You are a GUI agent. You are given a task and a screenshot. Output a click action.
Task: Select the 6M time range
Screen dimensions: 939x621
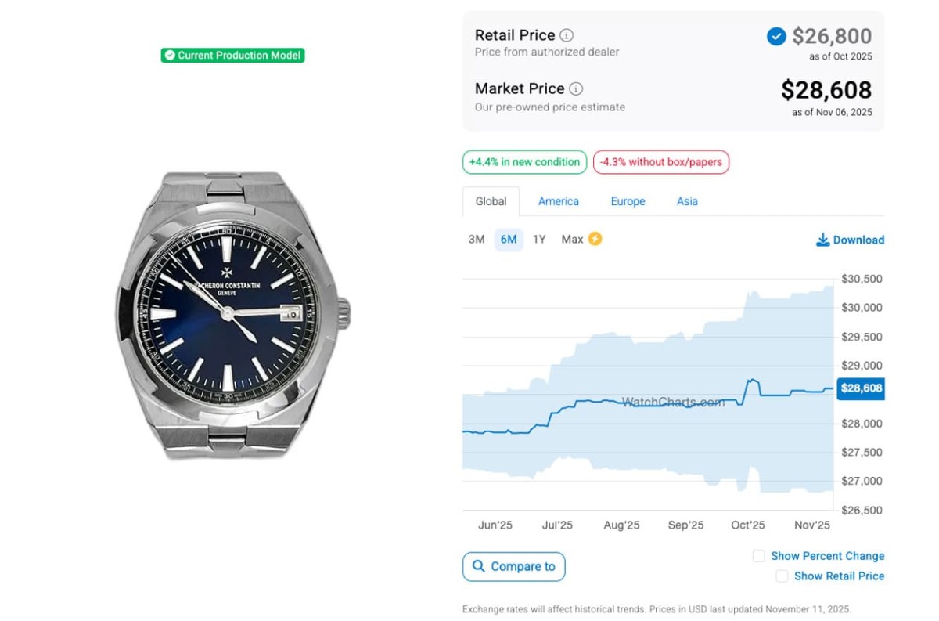pos(509,240)
